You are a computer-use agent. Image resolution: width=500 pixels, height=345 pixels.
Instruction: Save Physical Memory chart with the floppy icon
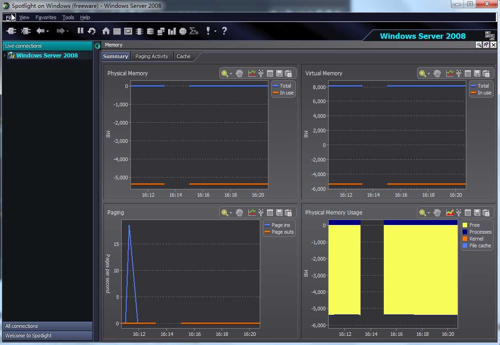point(279,74)
